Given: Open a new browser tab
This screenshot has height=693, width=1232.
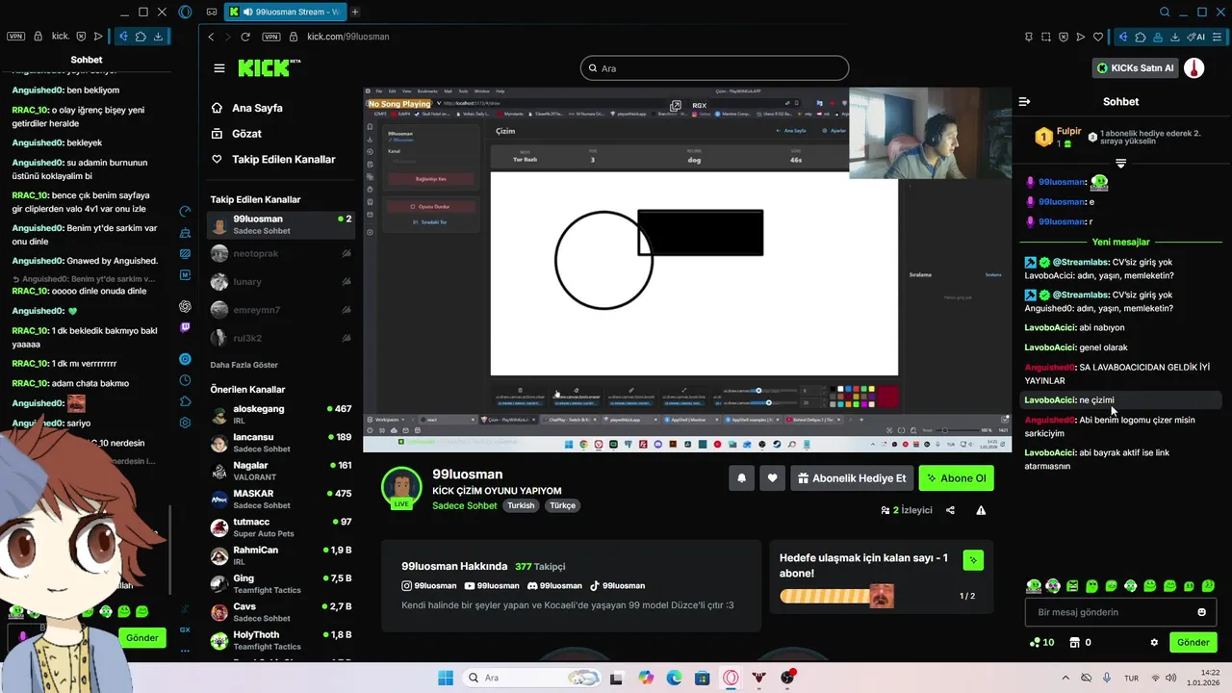Looking at the screenshot, I should click(356, 12).
